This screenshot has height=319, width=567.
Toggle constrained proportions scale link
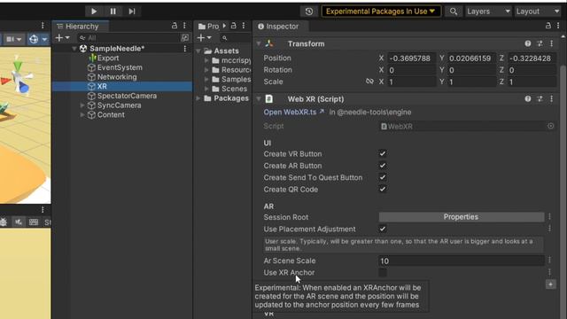369,82
